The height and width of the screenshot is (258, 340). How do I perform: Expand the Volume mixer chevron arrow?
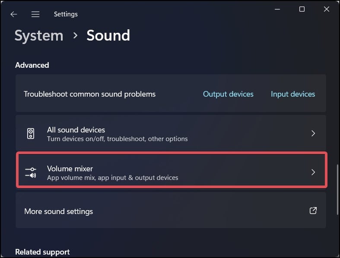tap(313, 172)
